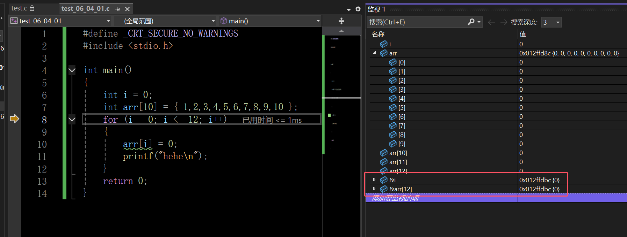Viewport: 627px width, 237px height.
Task: Click the [2] element icon
Action: pos(393,80)
